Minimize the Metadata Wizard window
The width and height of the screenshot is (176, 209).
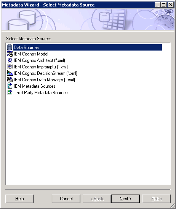pos(157,5)
